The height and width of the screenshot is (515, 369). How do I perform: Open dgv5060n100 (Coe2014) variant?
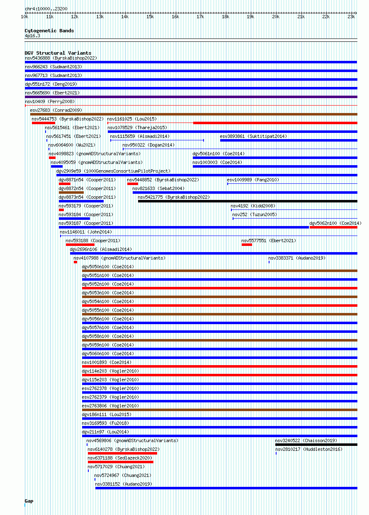[x=108, y=354]
